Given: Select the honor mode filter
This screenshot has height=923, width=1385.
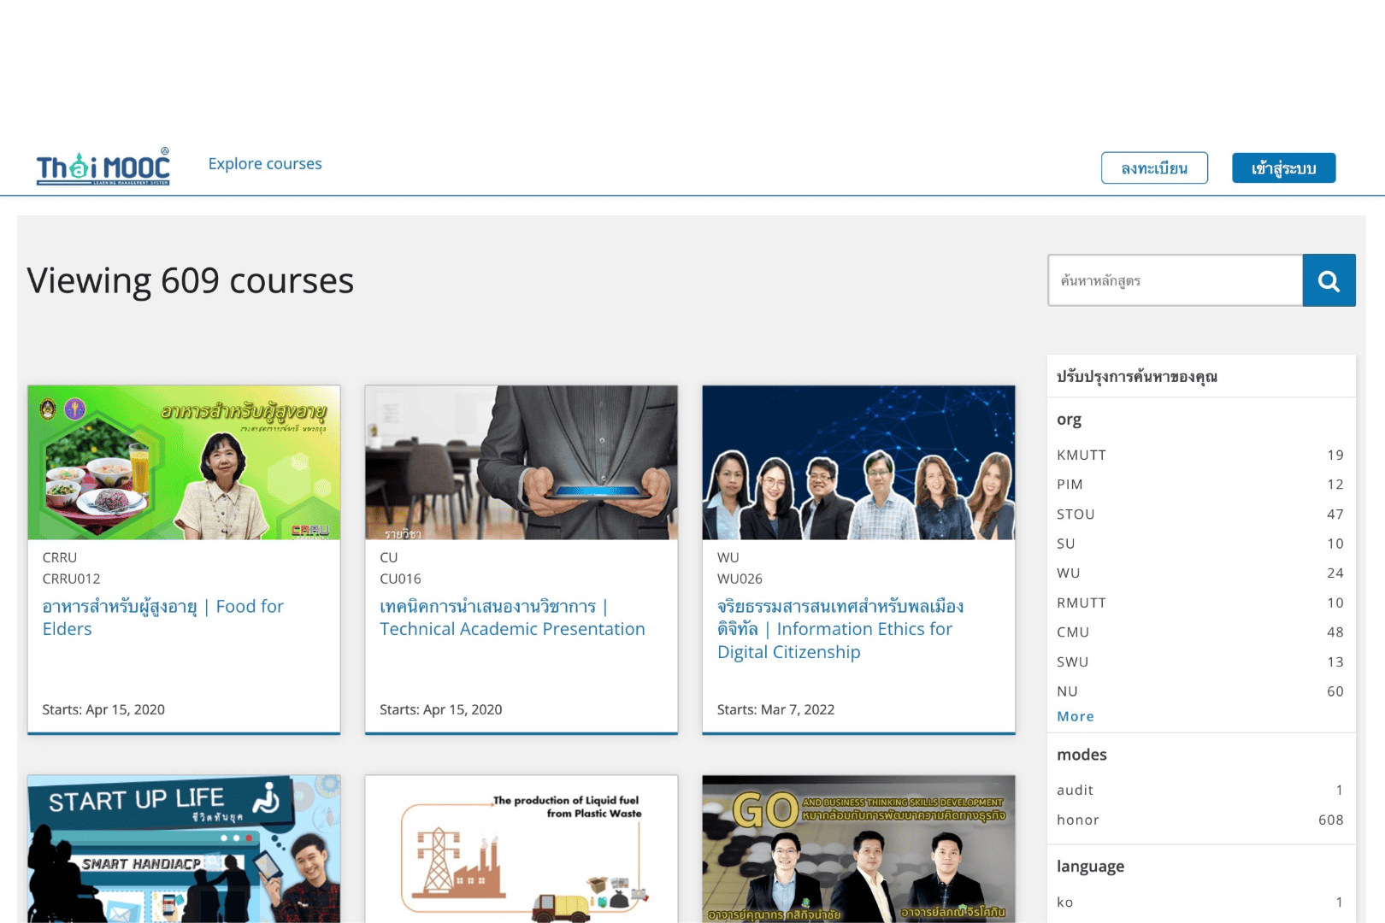Looking at the screenshot, I should point(1200,820).
